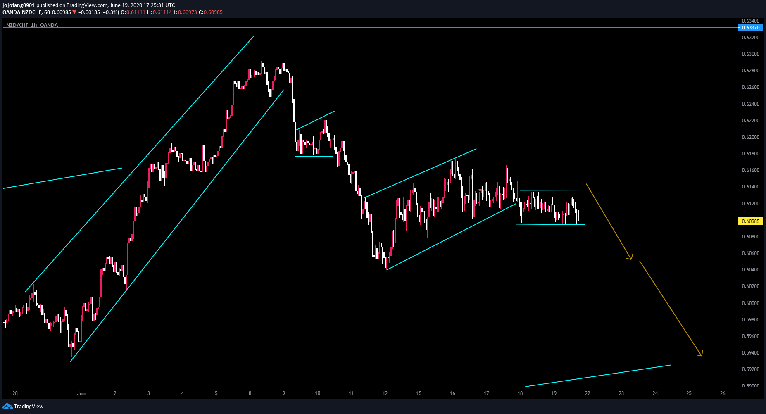Click the '12' date label on time axis
The width and height of the screenshot is (766, 414).
385,393
